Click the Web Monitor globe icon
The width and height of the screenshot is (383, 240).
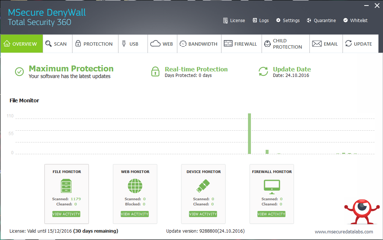135,186
